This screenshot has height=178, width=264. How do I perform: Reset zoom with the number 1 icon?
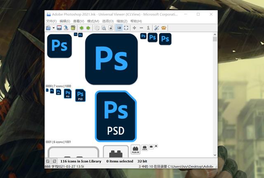tap(148, 28)
